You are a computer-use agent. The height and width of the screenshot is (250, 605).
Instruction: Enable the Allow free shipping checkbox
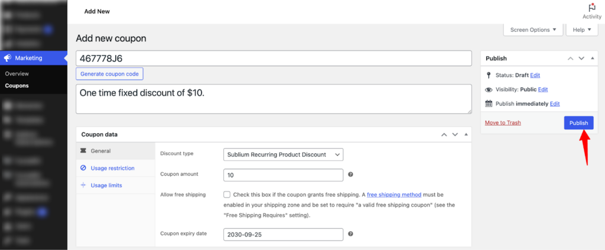pos(227,195)
